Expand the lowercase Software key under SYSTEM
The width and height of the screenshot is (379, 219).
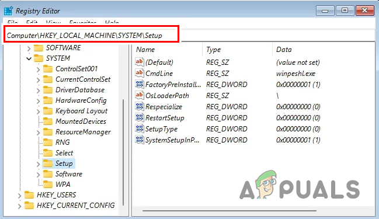(x=38, y=175)
